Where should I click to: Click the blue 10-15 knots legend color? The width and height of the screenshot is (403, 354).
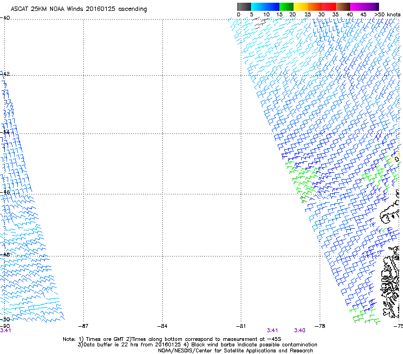(272, 7)
